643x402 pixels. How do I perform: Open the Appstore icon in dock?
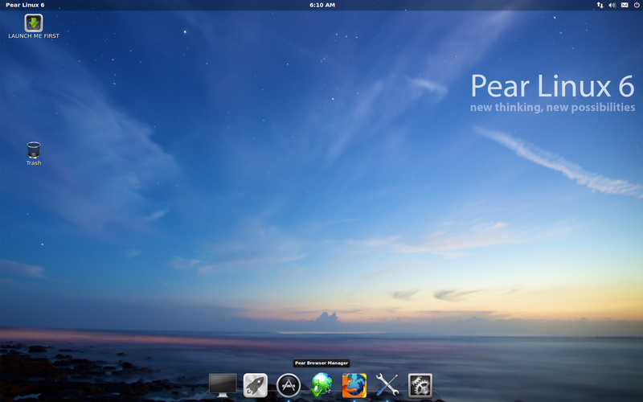pos(289,385)
